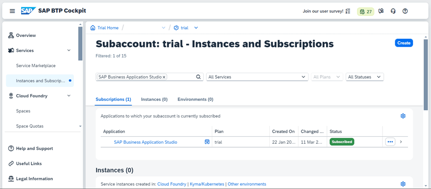Image resolution: width=431 pixels, height=189 pixels.
Task: Collapse the Cloud Foundry section chevron
Action: click(x=69, y=96)
